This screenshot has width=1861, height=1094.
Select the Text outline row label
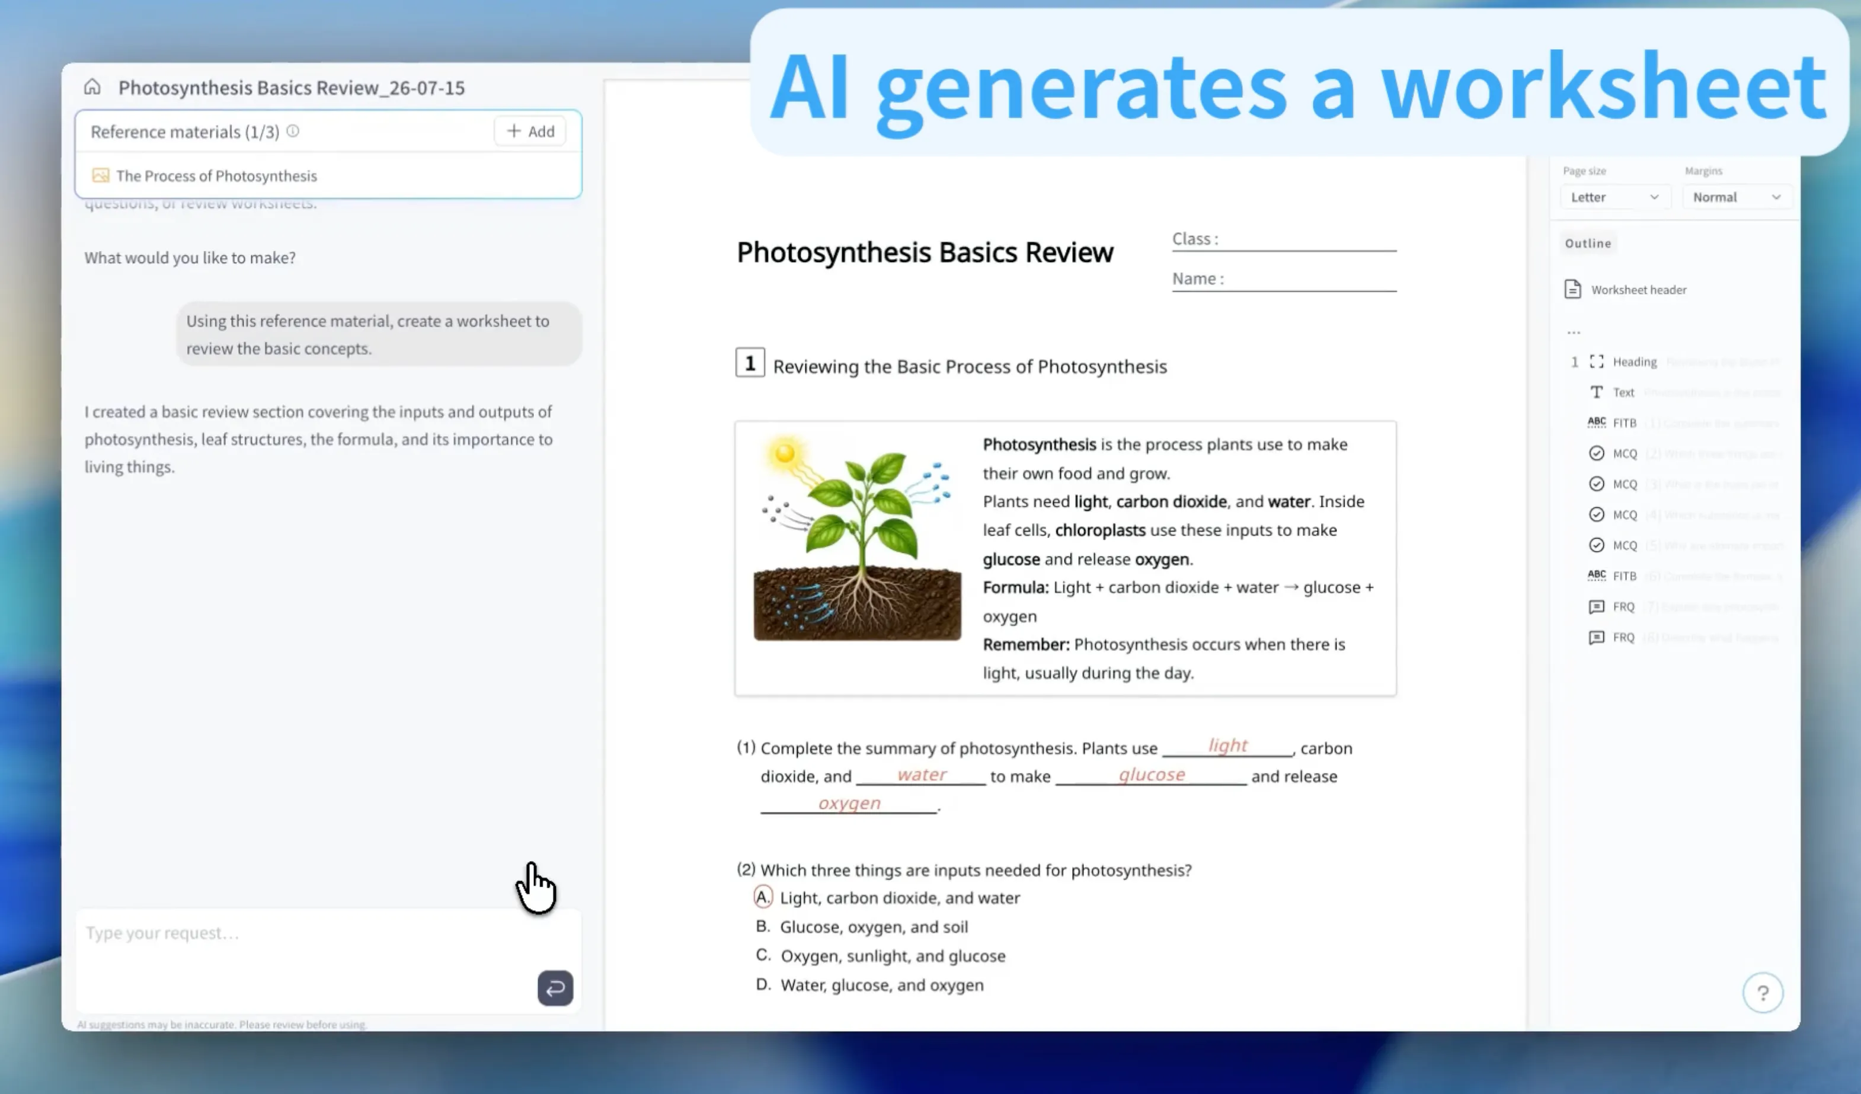1623,393
